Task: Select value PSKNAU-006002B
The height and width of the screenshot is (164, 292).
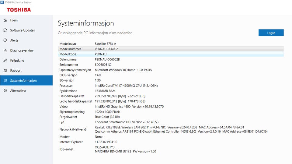Action: (x=107, y=59)
